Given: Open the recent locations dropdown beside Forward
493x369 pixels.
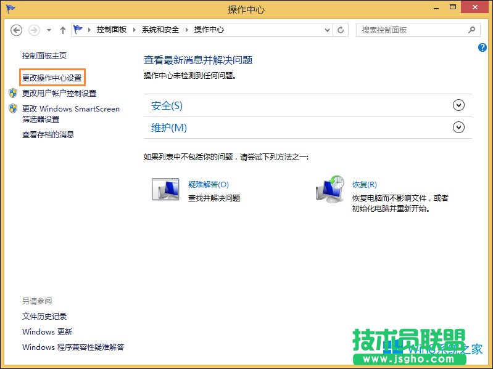Looking at the screenshot, I should point(49,30).
